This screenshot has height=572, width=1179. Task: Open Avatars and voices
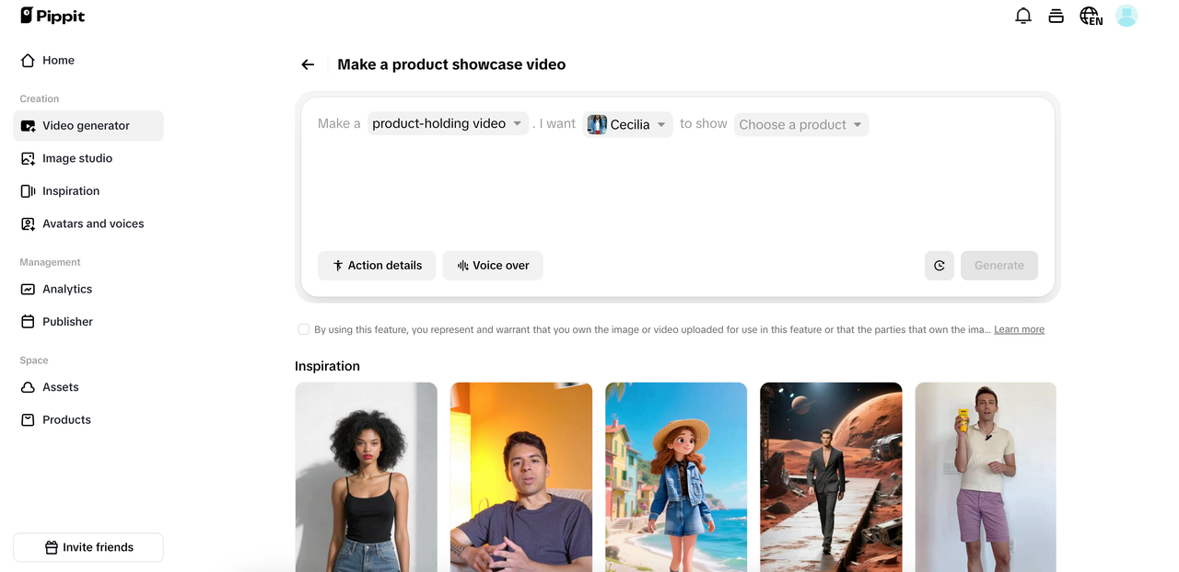point(92,223)
